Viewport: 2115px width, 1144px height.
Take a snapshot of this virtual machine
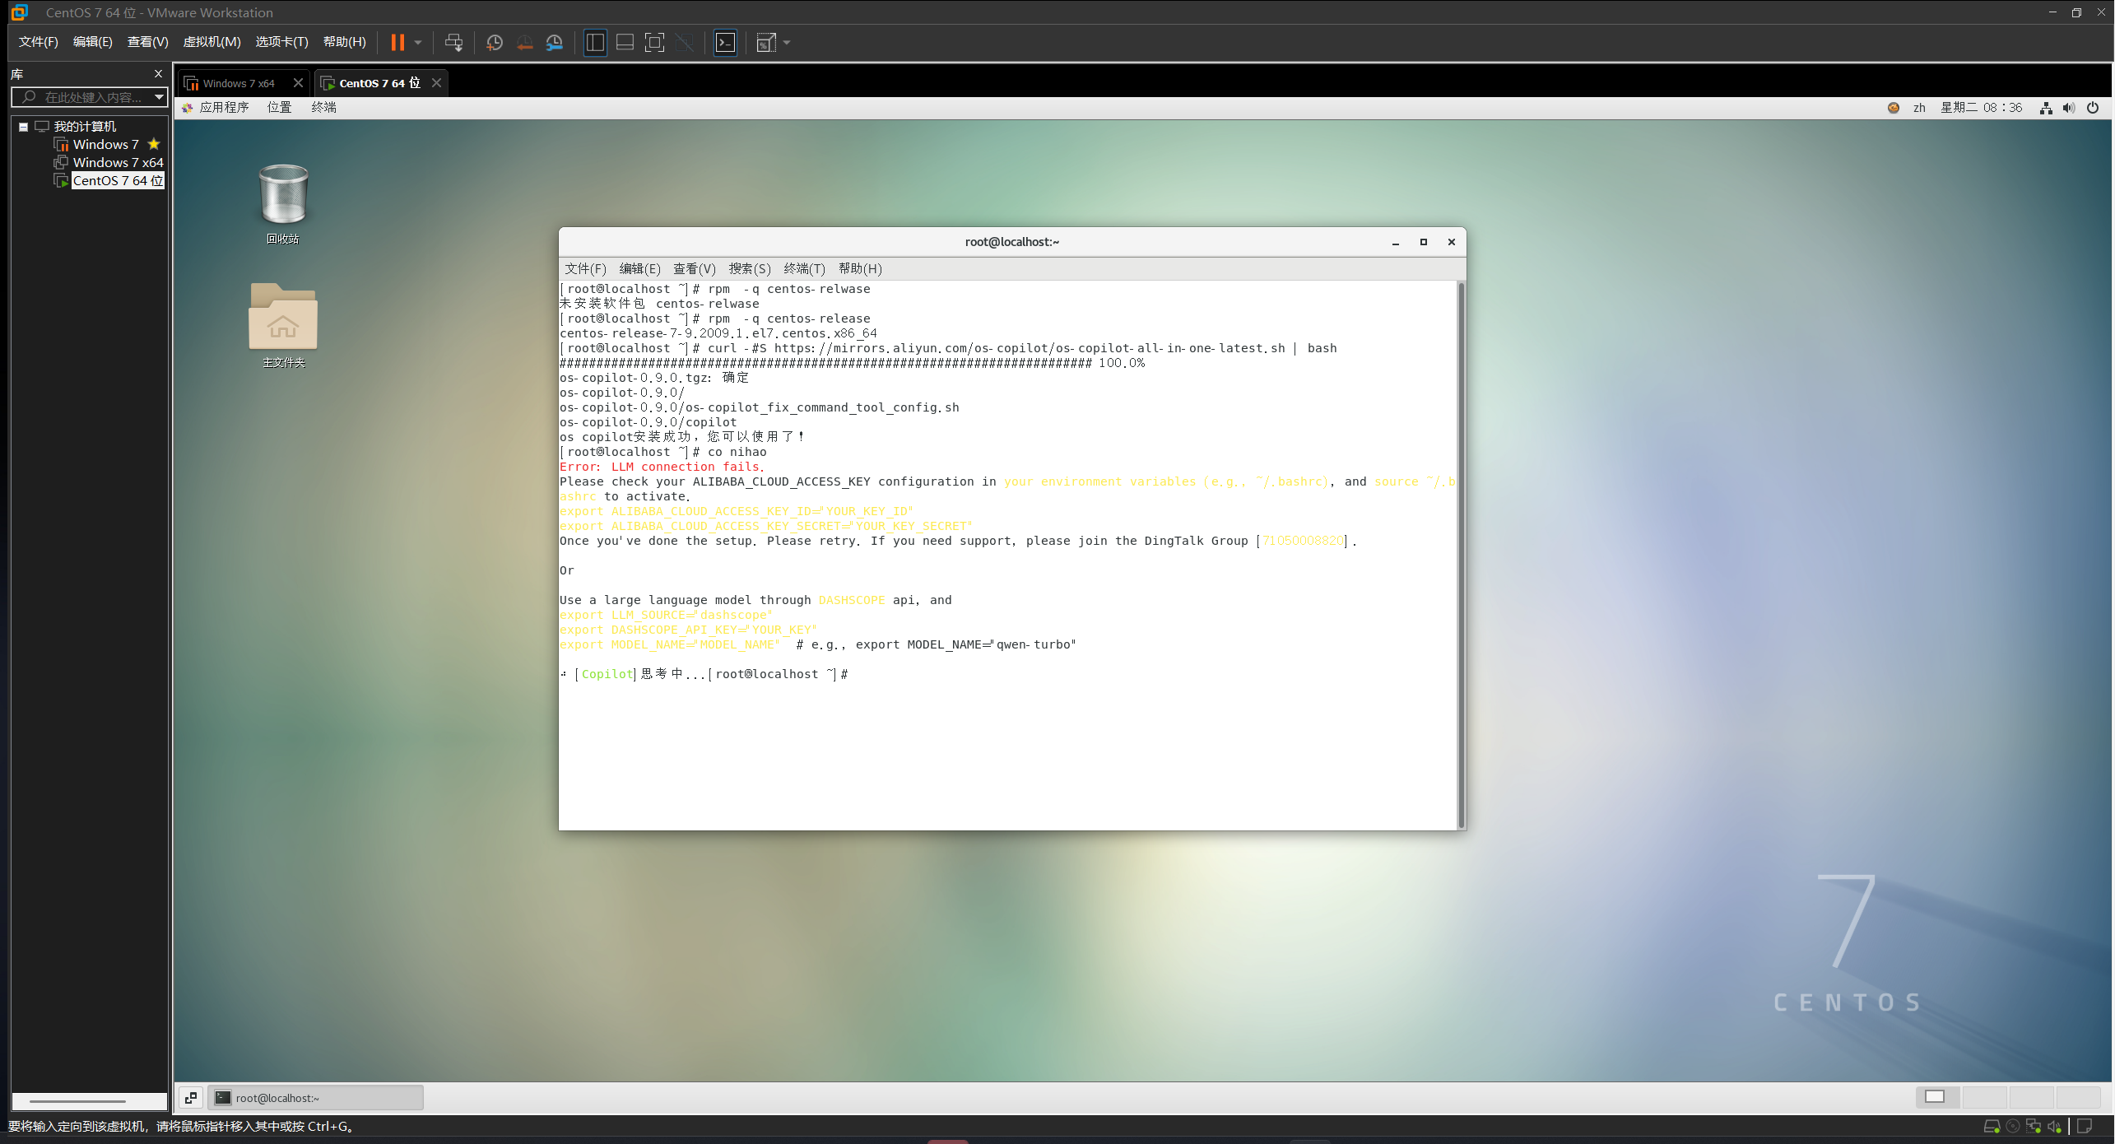pos(495,42)
